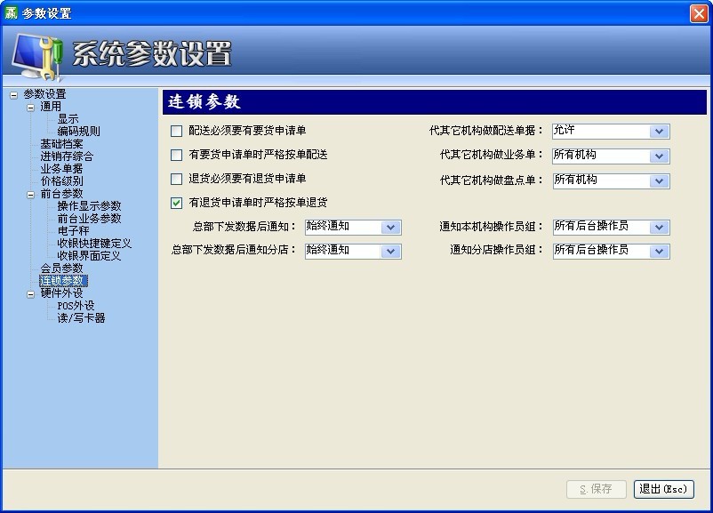Viewport: 713px width, 513px height.
Task: Open 代其它机构做业务单 dropdown arrow
Action: point(660,156)
